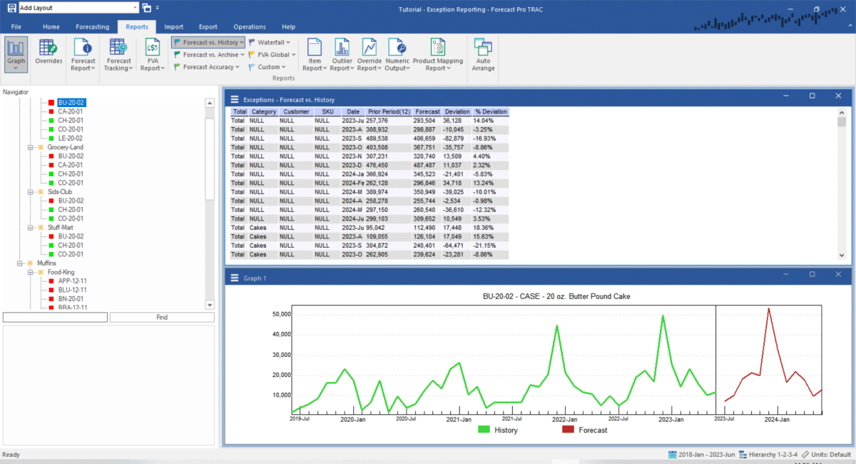Select CH-20-01 under Sids-Club

pyautogui.click(x=70, y=210)
